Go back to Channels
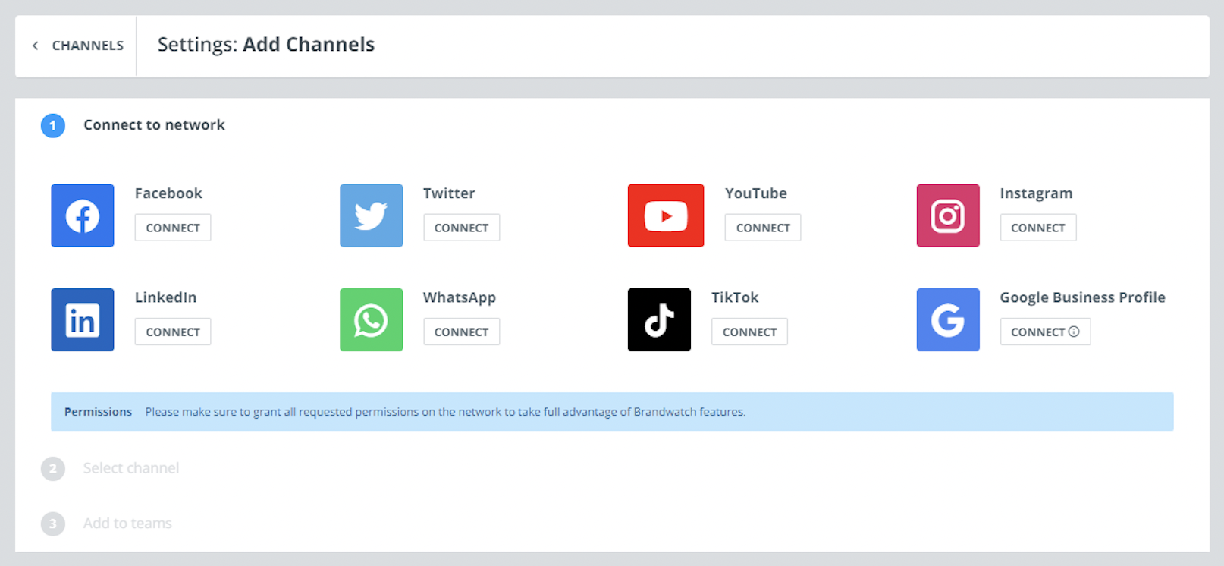Image resolution: width=1224 pixels, height=566 pixels. coord(78,46)
